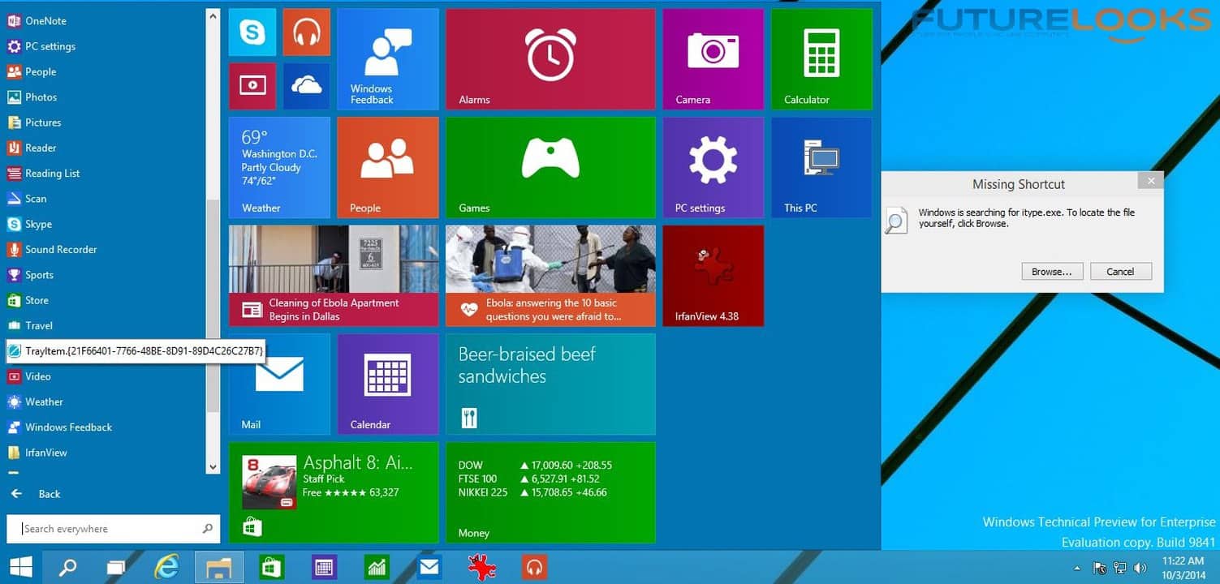This screenshot has width=1220, height=584.
Task: Click the Browse... button
Action: click(1051, 272)
